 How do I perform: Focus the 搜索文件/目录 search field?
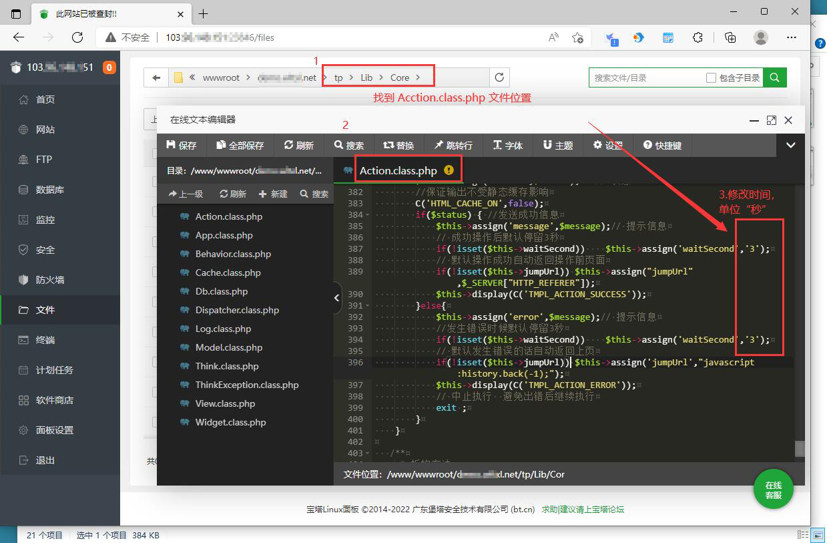(647, 77)
